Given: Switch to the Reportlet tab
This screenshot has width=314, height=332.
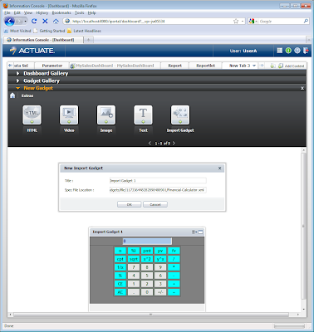Looking at the screenshot, I should point(206,66).
